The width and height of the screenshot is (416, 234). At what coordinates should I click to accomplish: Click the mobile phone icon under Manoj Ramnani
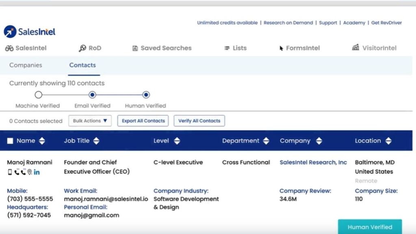pos(10,172)
